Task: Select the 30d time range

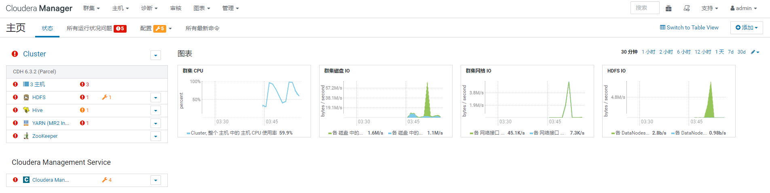Action: pyautogui.click(x=741, y=52)
